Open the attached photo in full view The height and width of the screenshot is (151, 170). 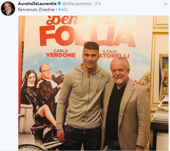click(x=93, y=83)
